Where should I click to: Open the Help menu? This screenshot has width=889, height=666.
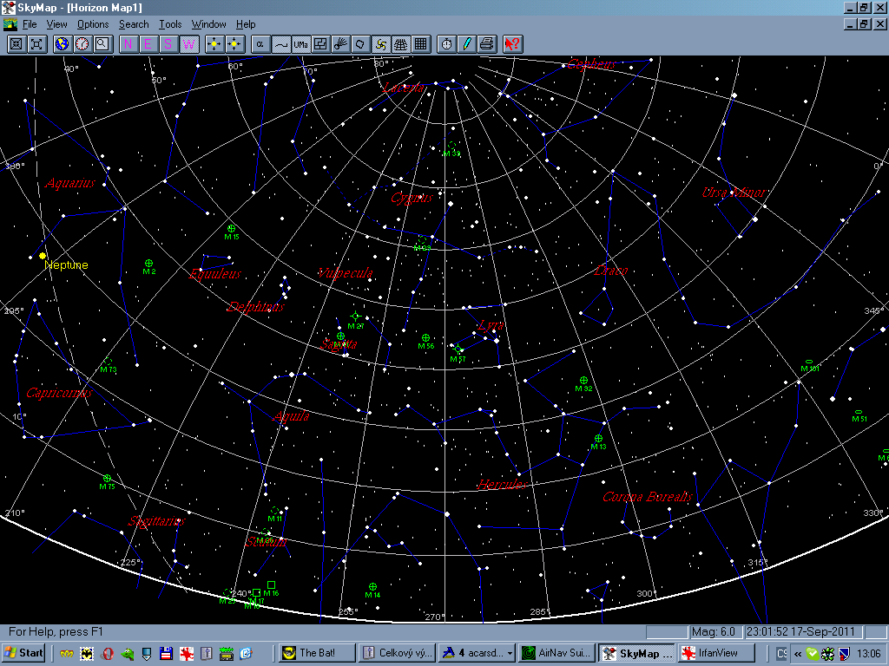tap(246, 24)
